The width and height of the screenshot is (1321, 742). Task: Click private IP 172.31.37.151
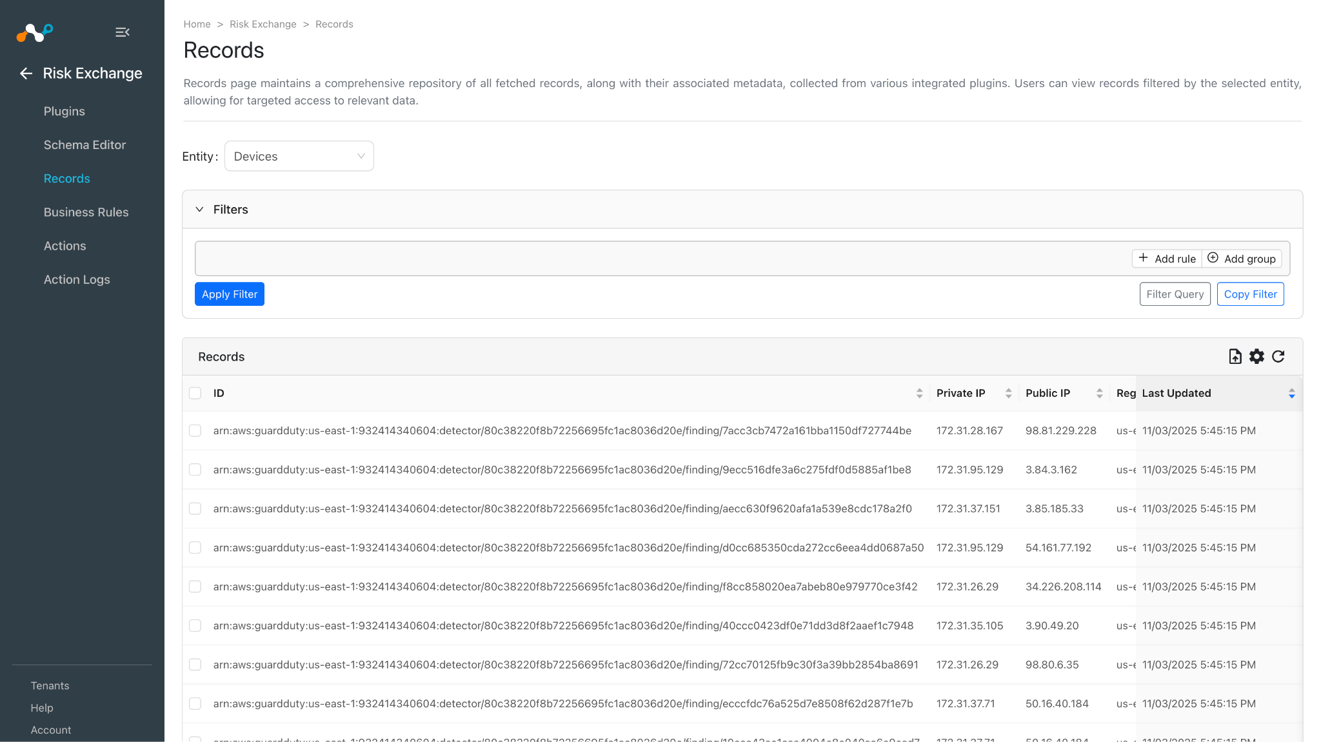[x=968, y=509]
